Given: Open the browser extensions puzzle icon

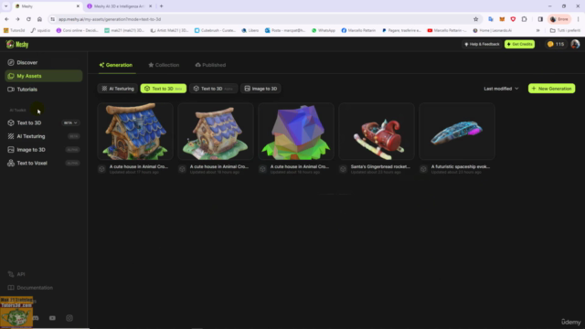Looking at the screenshot, I should [524, 19].
